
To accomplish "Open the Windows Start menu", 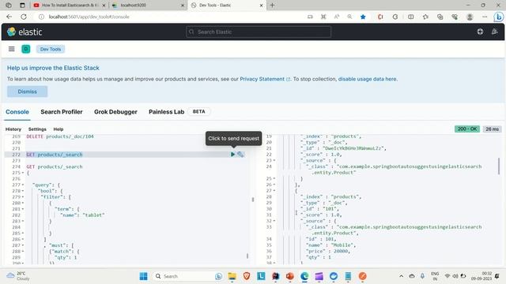I will click(144, 276).
